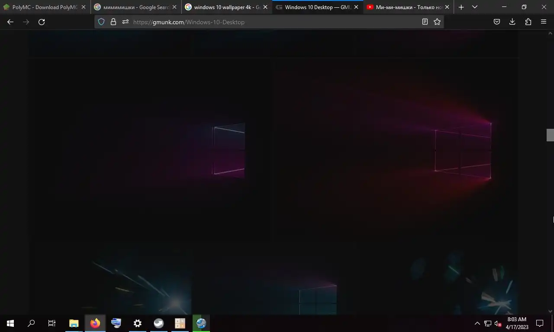This screenshot has width=554, height=332.
Task: Open Settings gear on the taskbar
Action: [x=138, y=323]
